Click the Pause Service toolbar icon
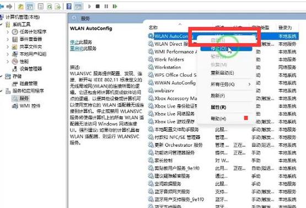 pos(106,7)
